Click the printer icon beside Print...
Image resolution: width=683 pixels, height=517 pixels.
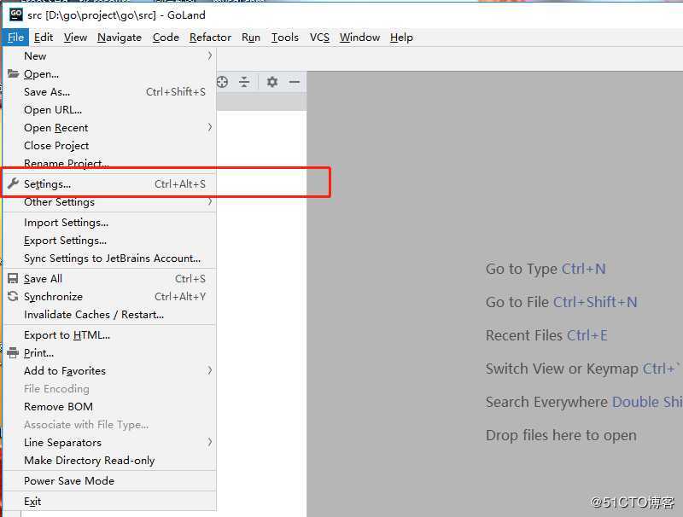(13, 352)
